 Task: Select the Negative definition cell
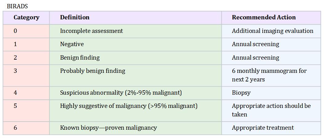[136, 44]
